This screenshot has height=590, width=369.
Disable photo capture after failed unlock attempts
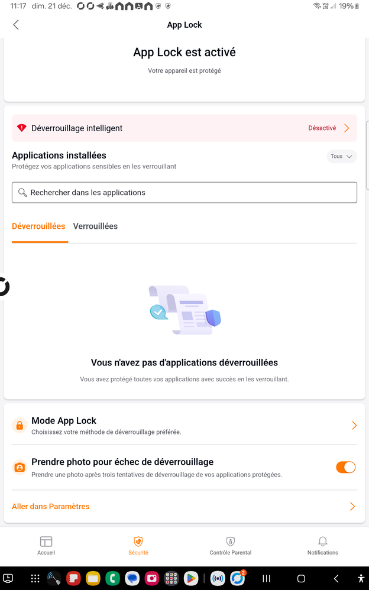click(345, 467)
